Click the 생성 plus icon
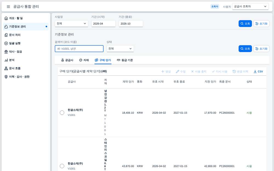This screenshot has height=171, width=274. coord(163,71)
